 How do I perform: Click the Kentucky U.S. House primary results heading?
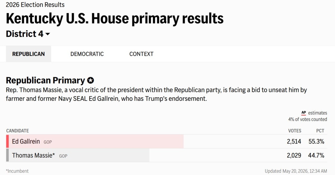click(115, 19)
